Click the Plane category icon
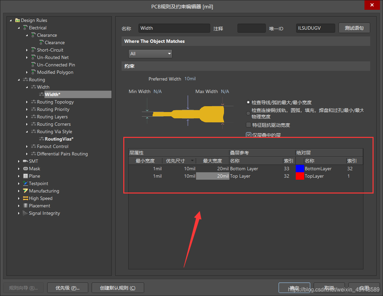 tap(26, 176)
